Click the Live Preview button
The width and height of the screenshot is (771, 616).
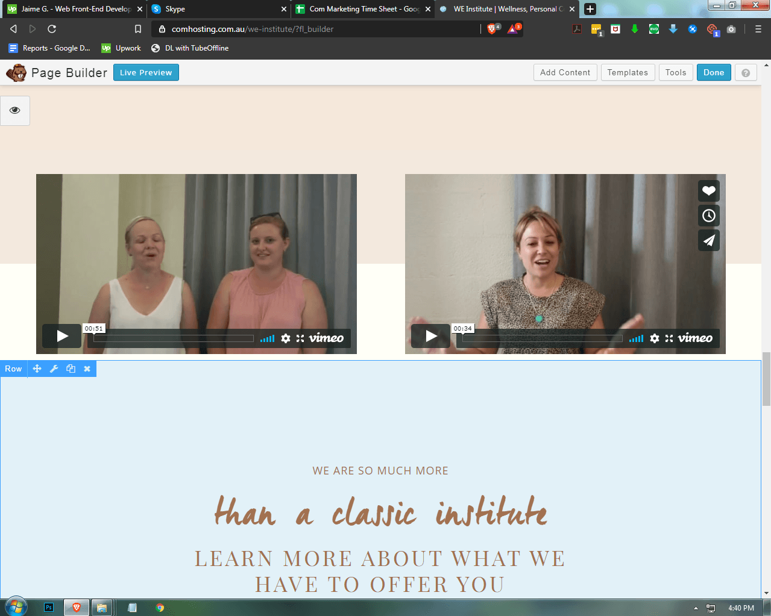tap(146, 72)
